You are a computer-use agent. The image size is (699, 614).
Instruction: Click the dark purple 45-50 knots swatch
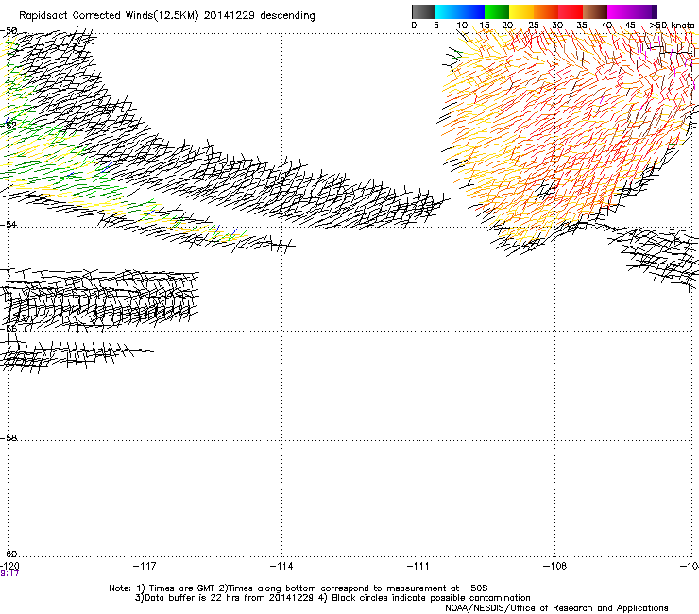click(x=644, y=11)
